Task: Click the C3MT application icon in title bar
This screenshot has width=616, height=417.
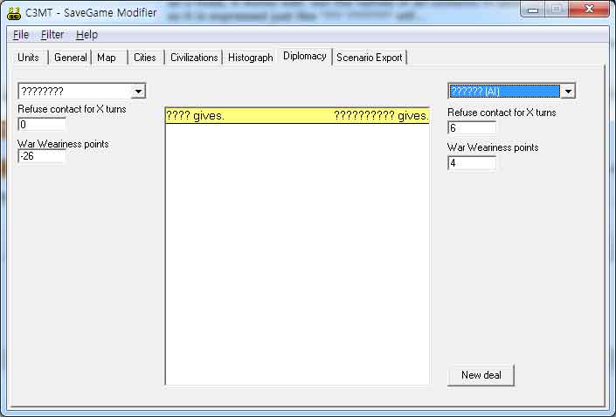Action: [x=14, y=12]
